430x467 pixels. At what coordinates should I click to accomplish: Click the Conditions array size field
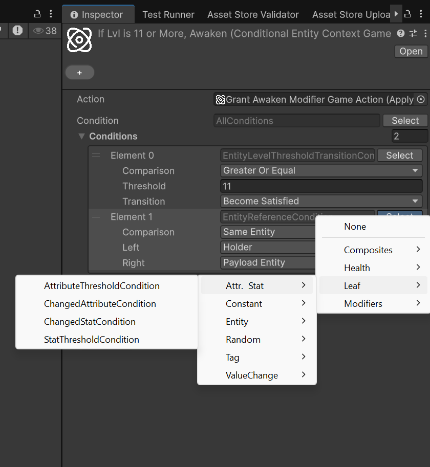point(410,136)
